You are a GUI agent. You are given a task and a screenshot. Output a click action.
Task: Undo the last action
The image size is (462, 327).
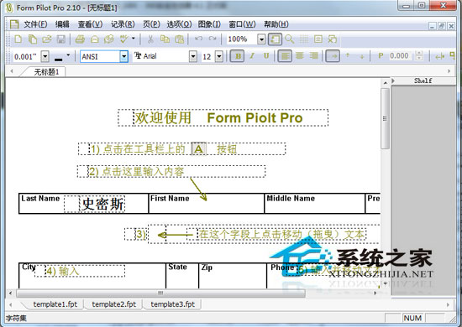[198, 39]
